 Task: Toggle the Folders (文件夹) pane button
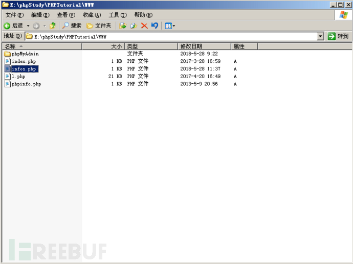click(99, 26)
